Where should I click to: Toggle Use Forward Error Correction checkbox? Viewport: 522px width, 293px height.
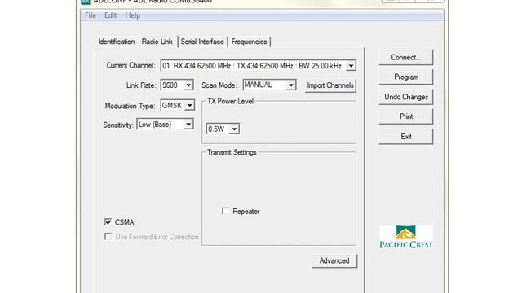coord(108,237)
